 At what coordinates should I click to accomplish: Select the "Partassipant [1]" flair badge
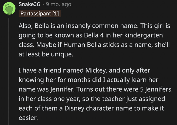tap(40, 13)
